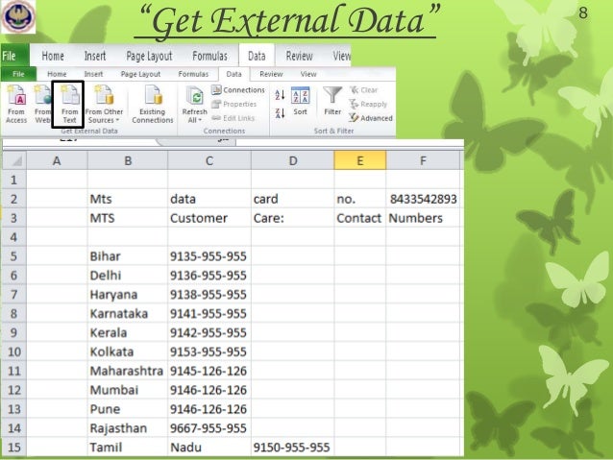Click the cell reading card

pos(292,199)
